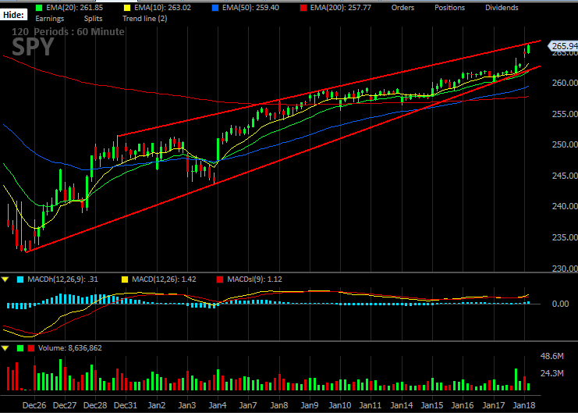
Task: Click MACDh(12,26,9): .31 label
Action: tap(62, 279)
